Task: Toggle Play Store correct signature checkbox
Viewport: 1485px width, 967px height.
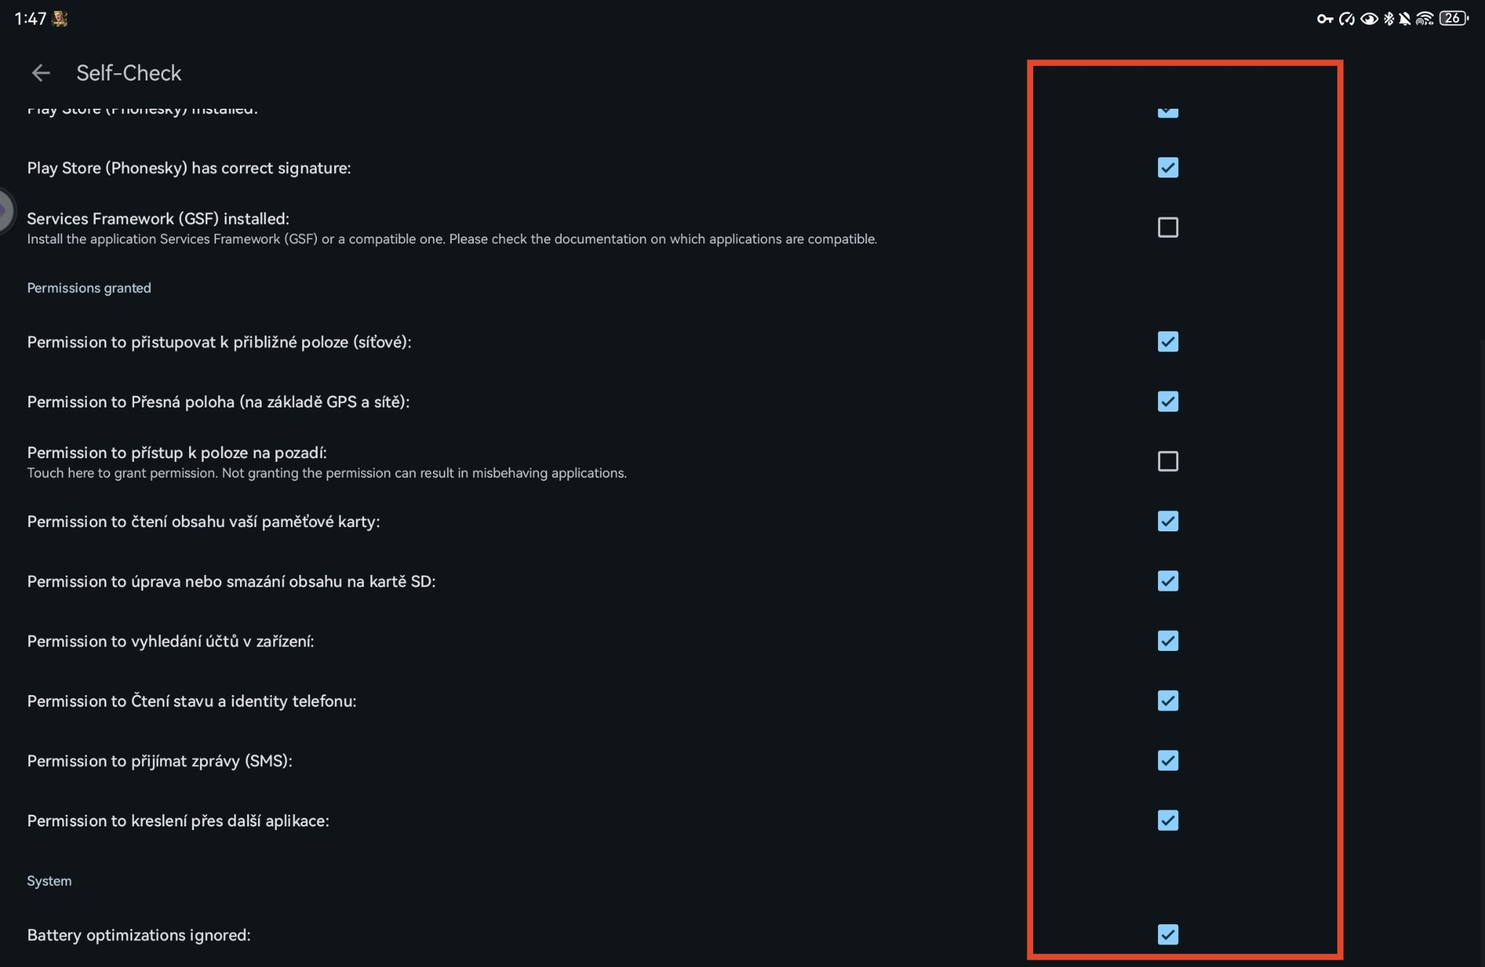Action: [1167, 167]
